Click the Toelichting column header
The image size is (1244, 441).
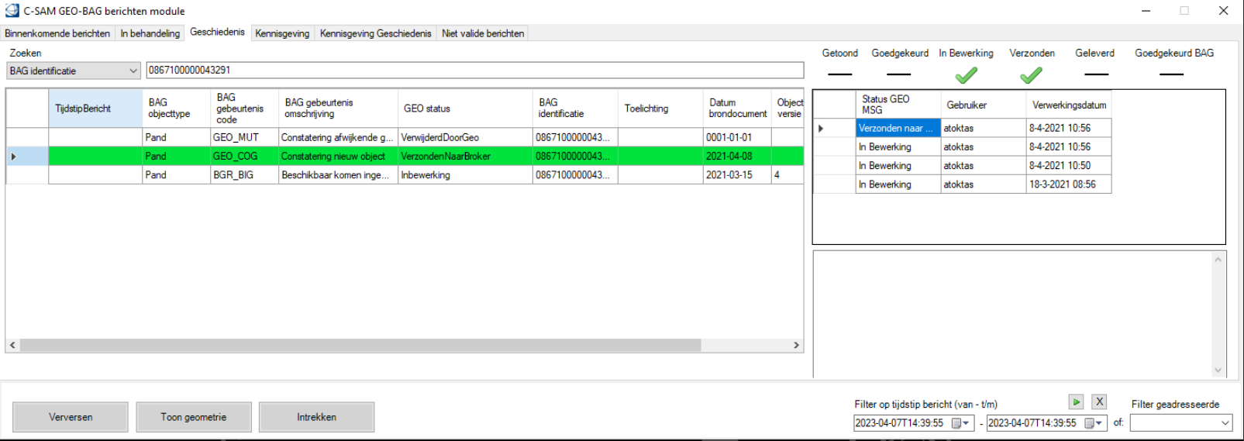pos(660,109)
